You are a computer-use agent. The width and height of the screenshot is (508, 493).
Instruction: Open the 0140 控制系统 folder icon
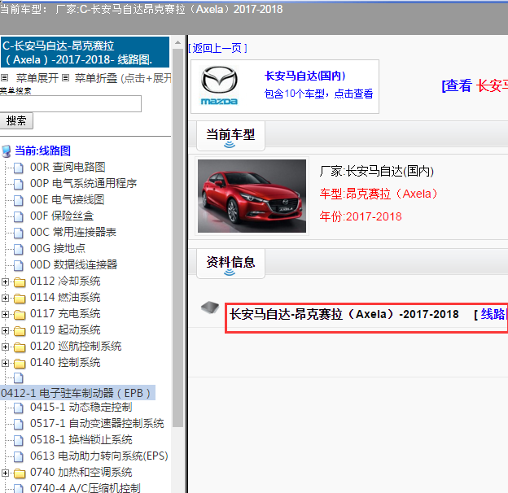20,363
